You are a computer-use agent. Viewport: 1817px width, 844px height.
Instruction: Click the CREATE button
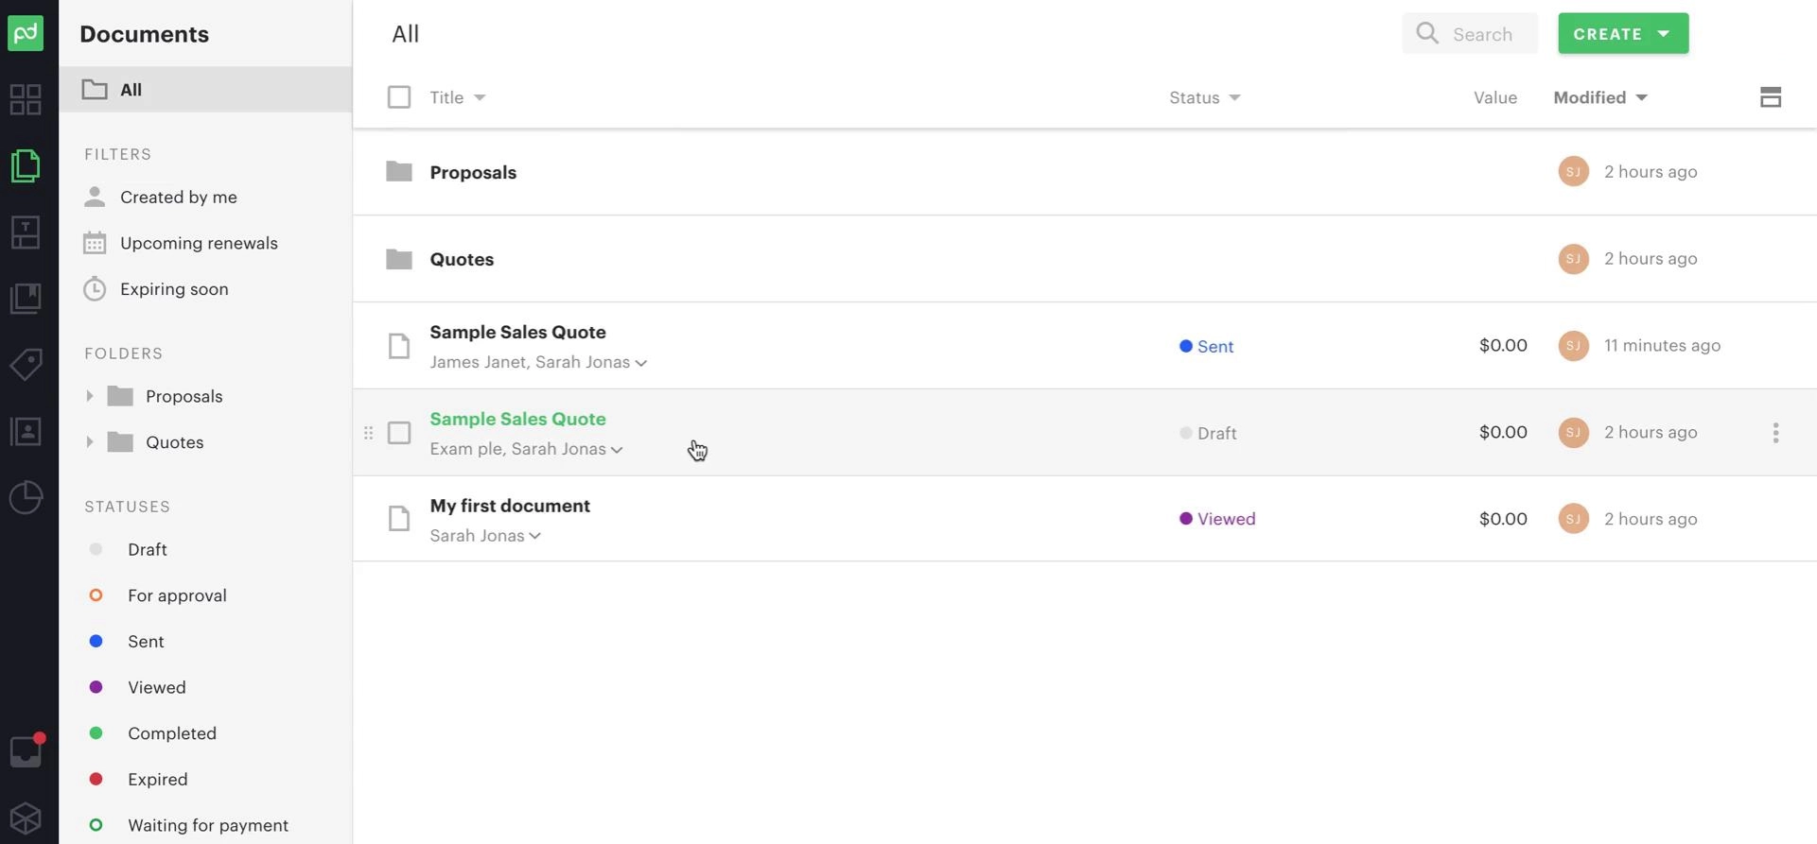click(x=1623, y=34)
